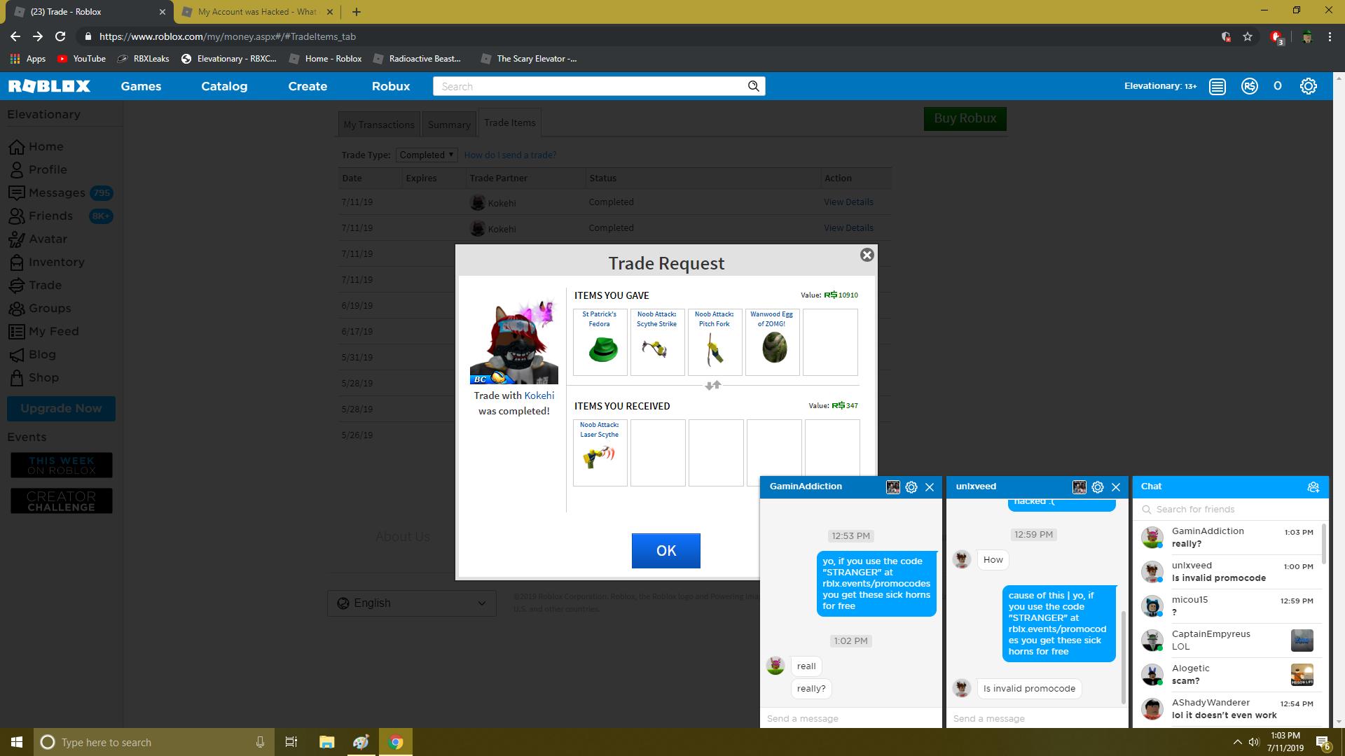Click the Robux currency icon in header
This screenshot has height=756, width=1345.
(x=1249, y=86)
